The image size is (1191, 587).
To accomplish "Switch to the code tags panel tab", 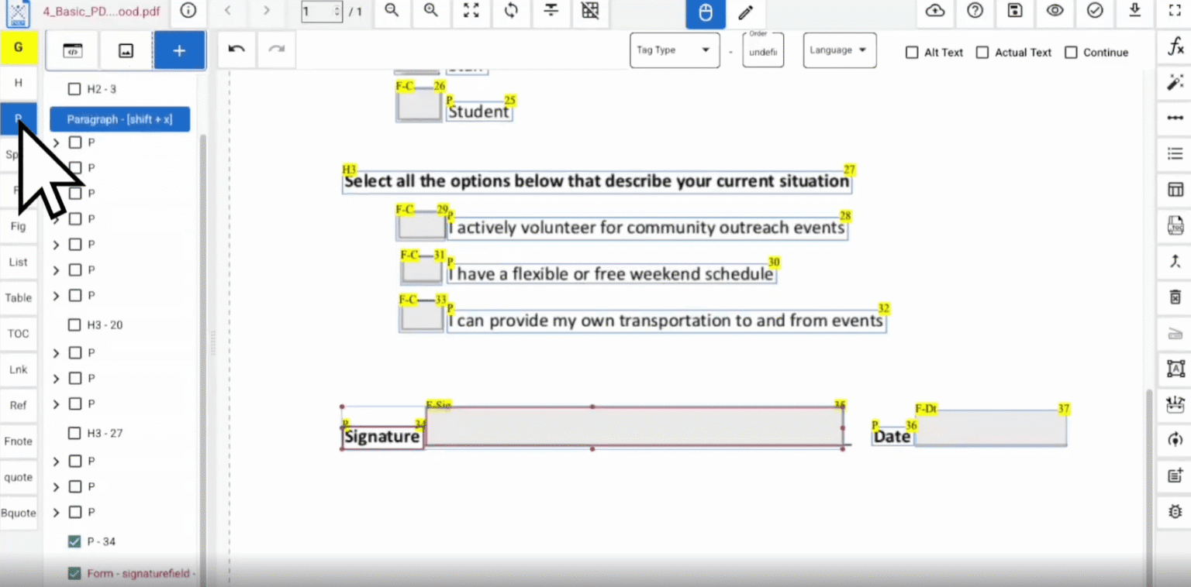I will [72, 51].
